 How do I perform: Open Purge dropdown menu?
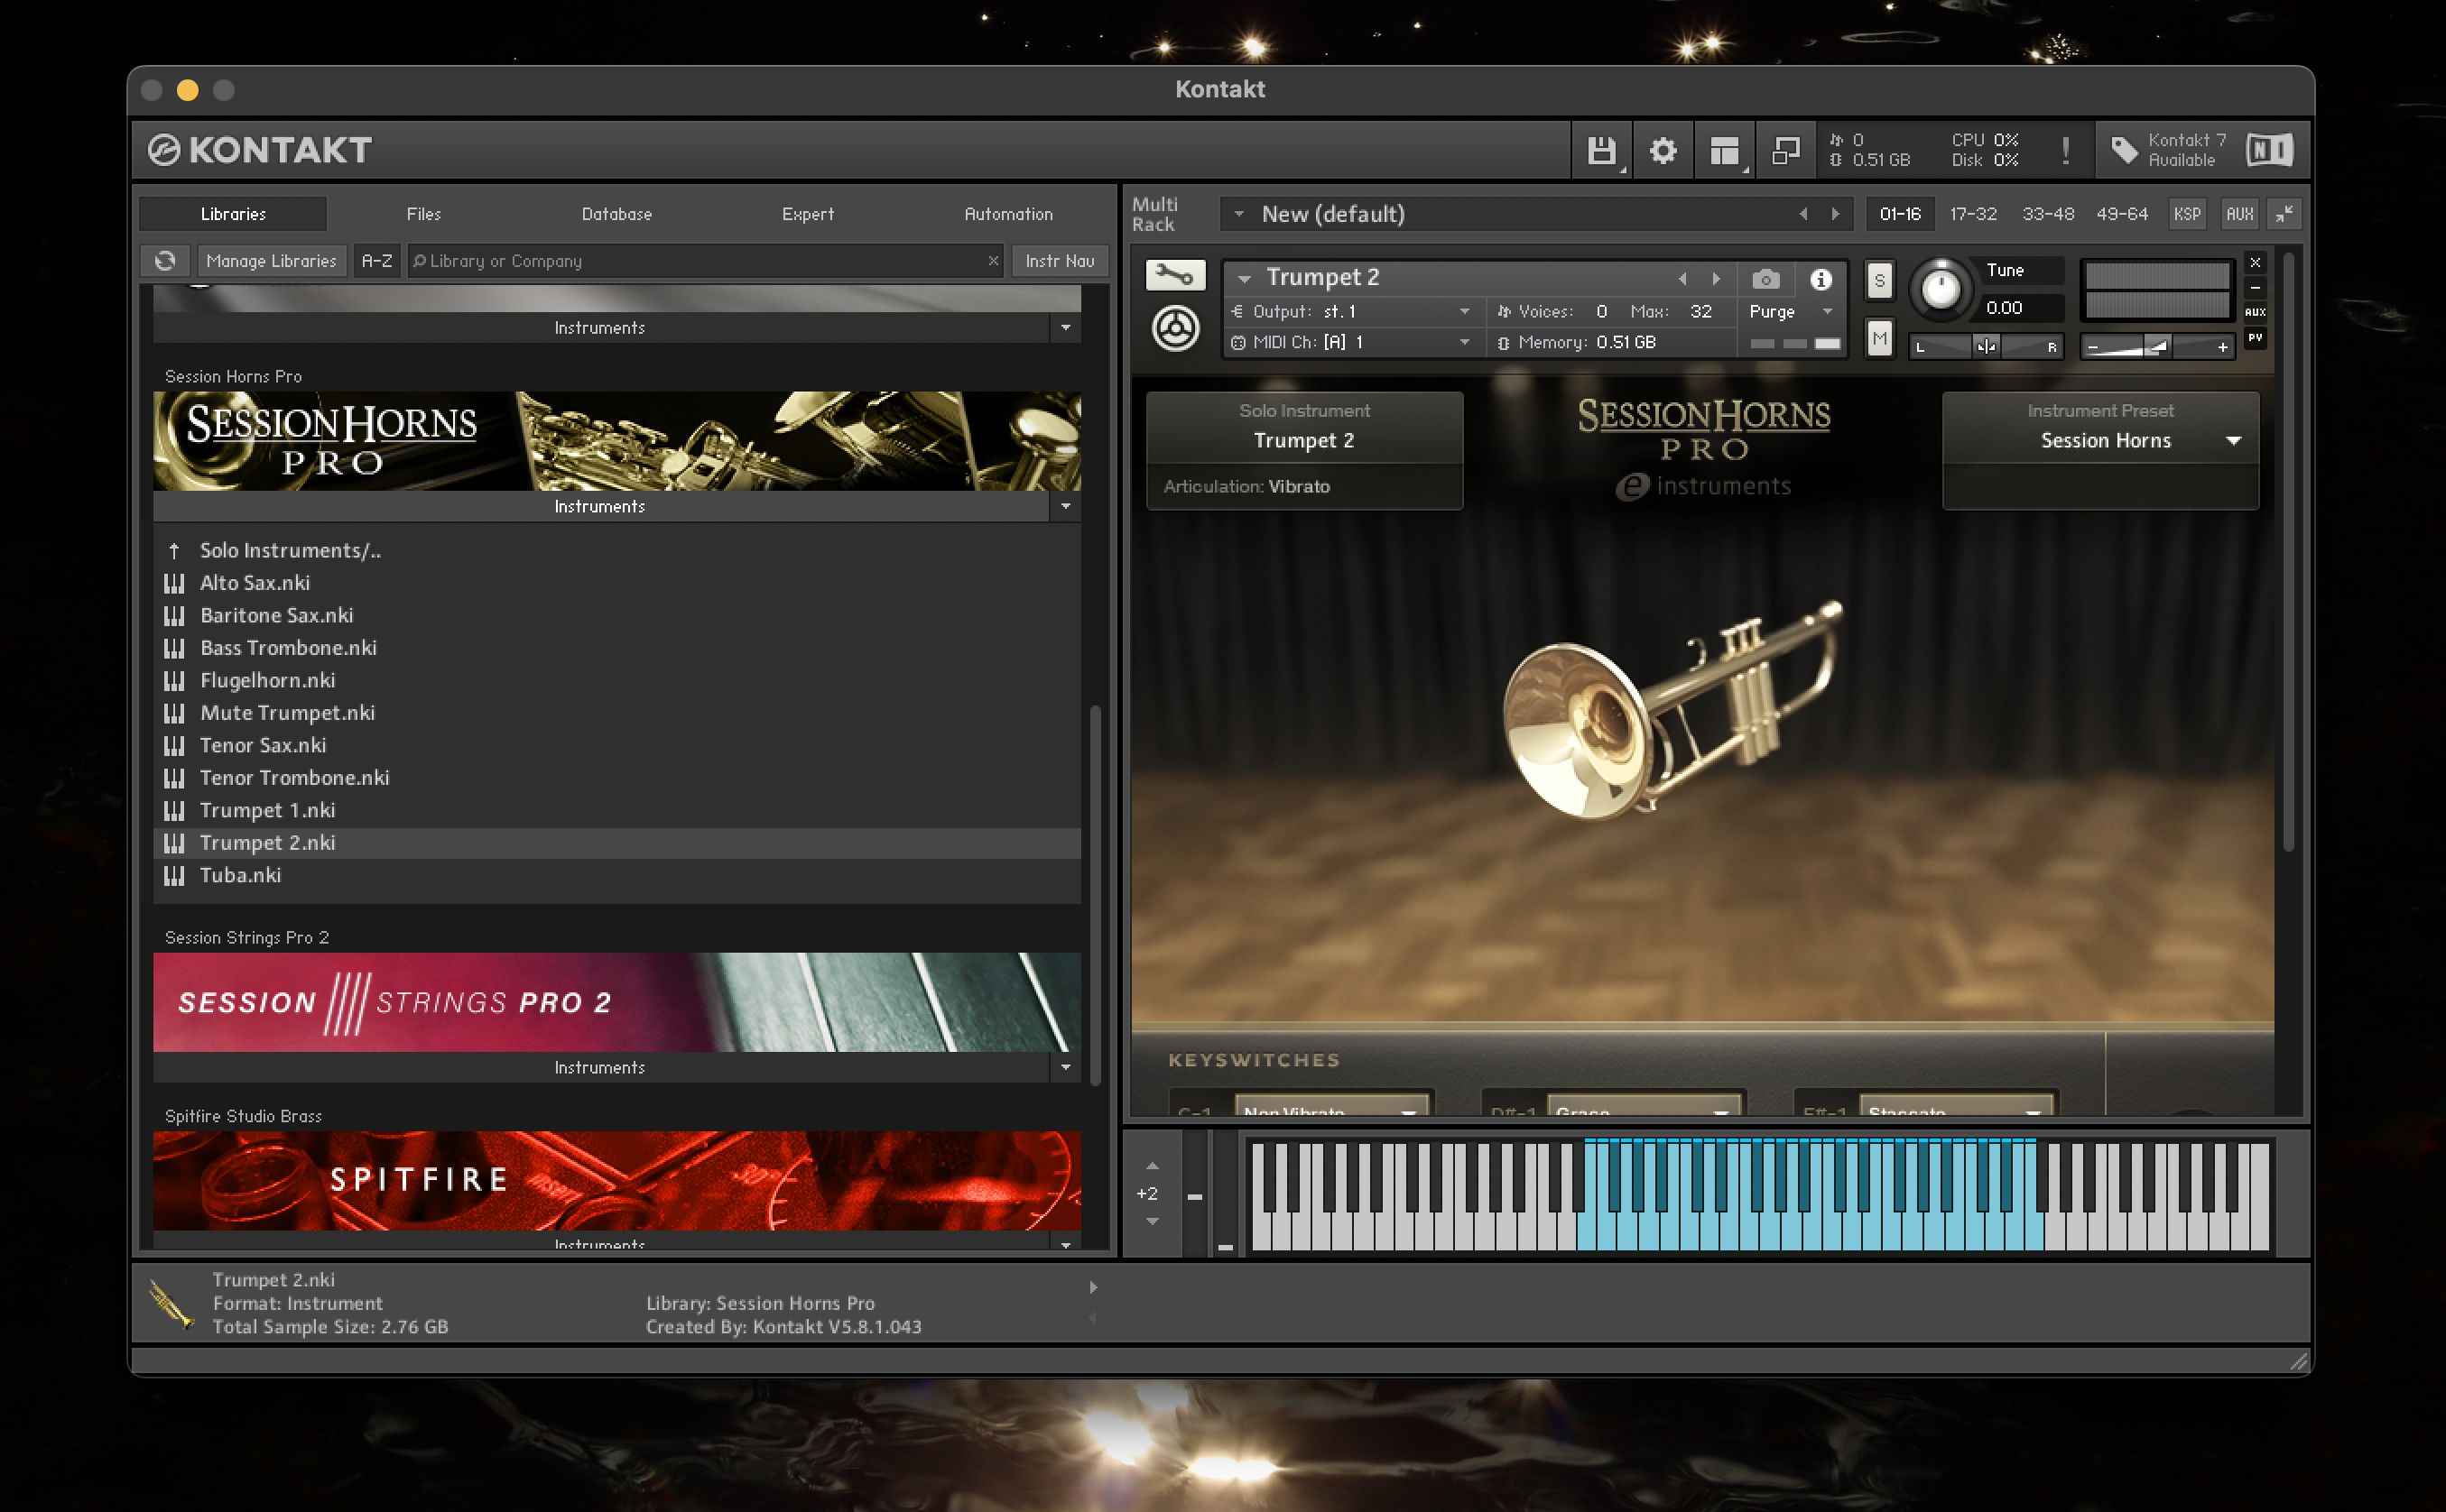(1791, 312)
